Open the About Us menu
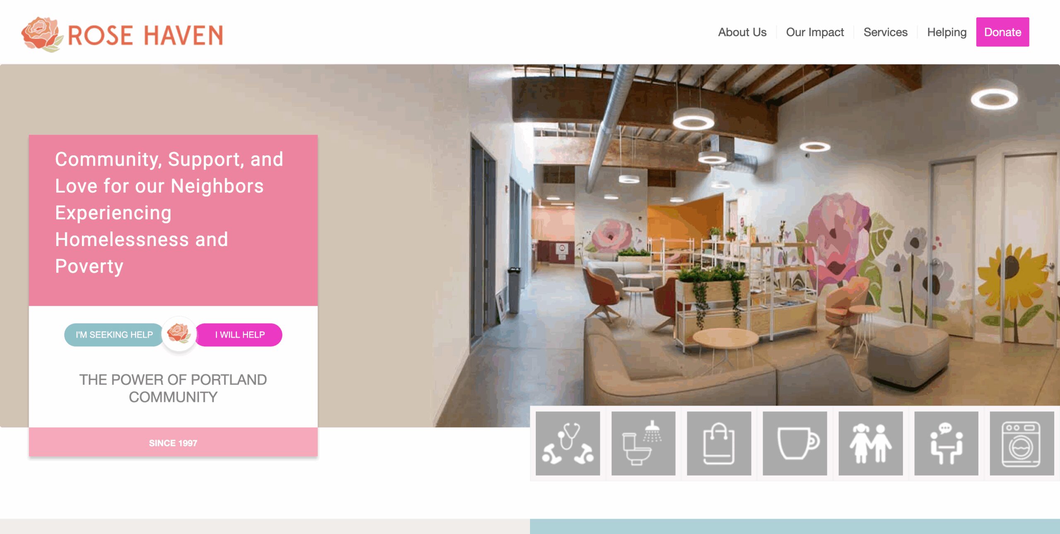1060x534 pixels. [742, 32]
